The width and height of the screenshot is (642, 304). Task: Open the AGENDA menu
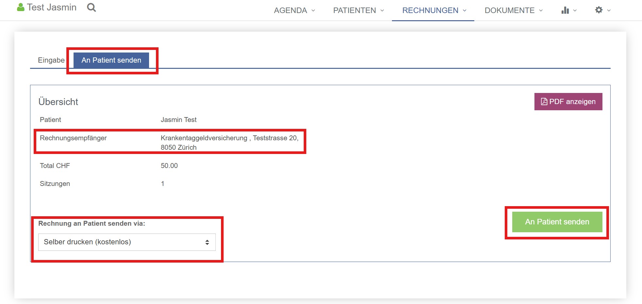pos(290,10)
